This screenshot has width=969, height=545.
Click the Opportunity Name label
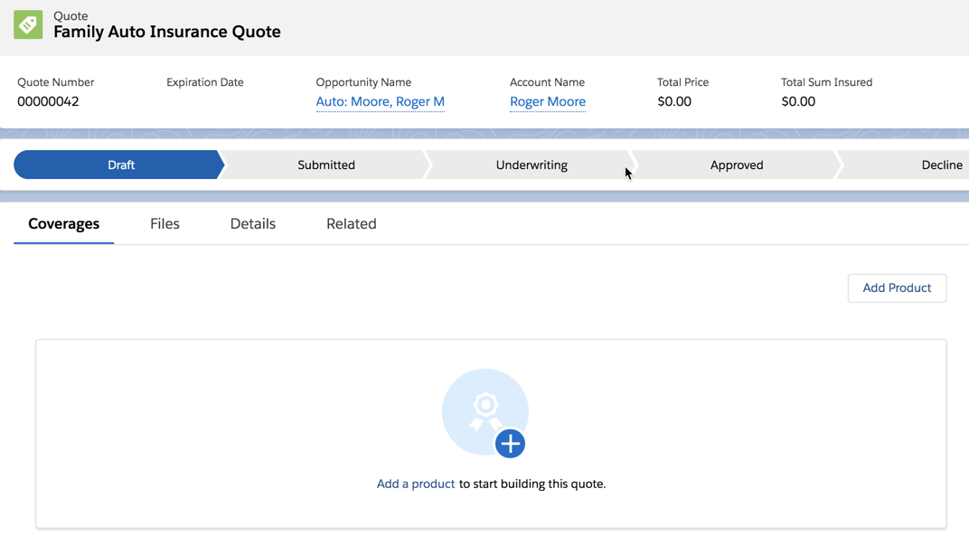click(363, 82)
